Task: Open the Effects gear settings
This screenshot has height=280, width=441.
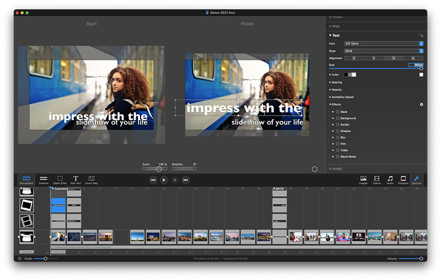Action: [421, 104]
